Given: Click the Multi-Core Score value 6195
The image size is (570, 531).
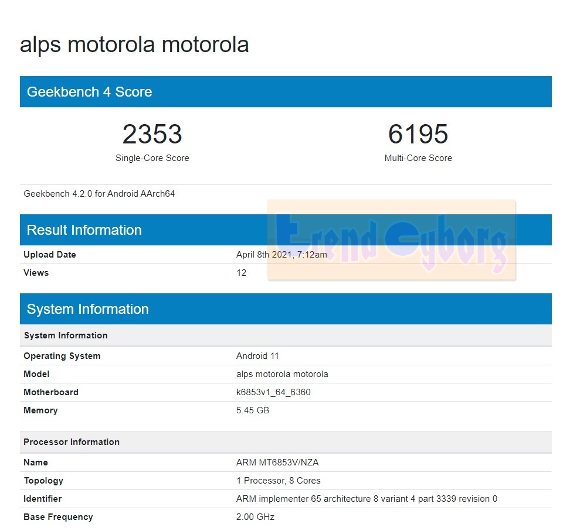Looking at the screenshot, I should click(418, 134).
